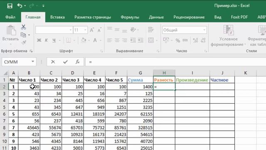
Task: Click the font name box
Action: click(54, 30)
